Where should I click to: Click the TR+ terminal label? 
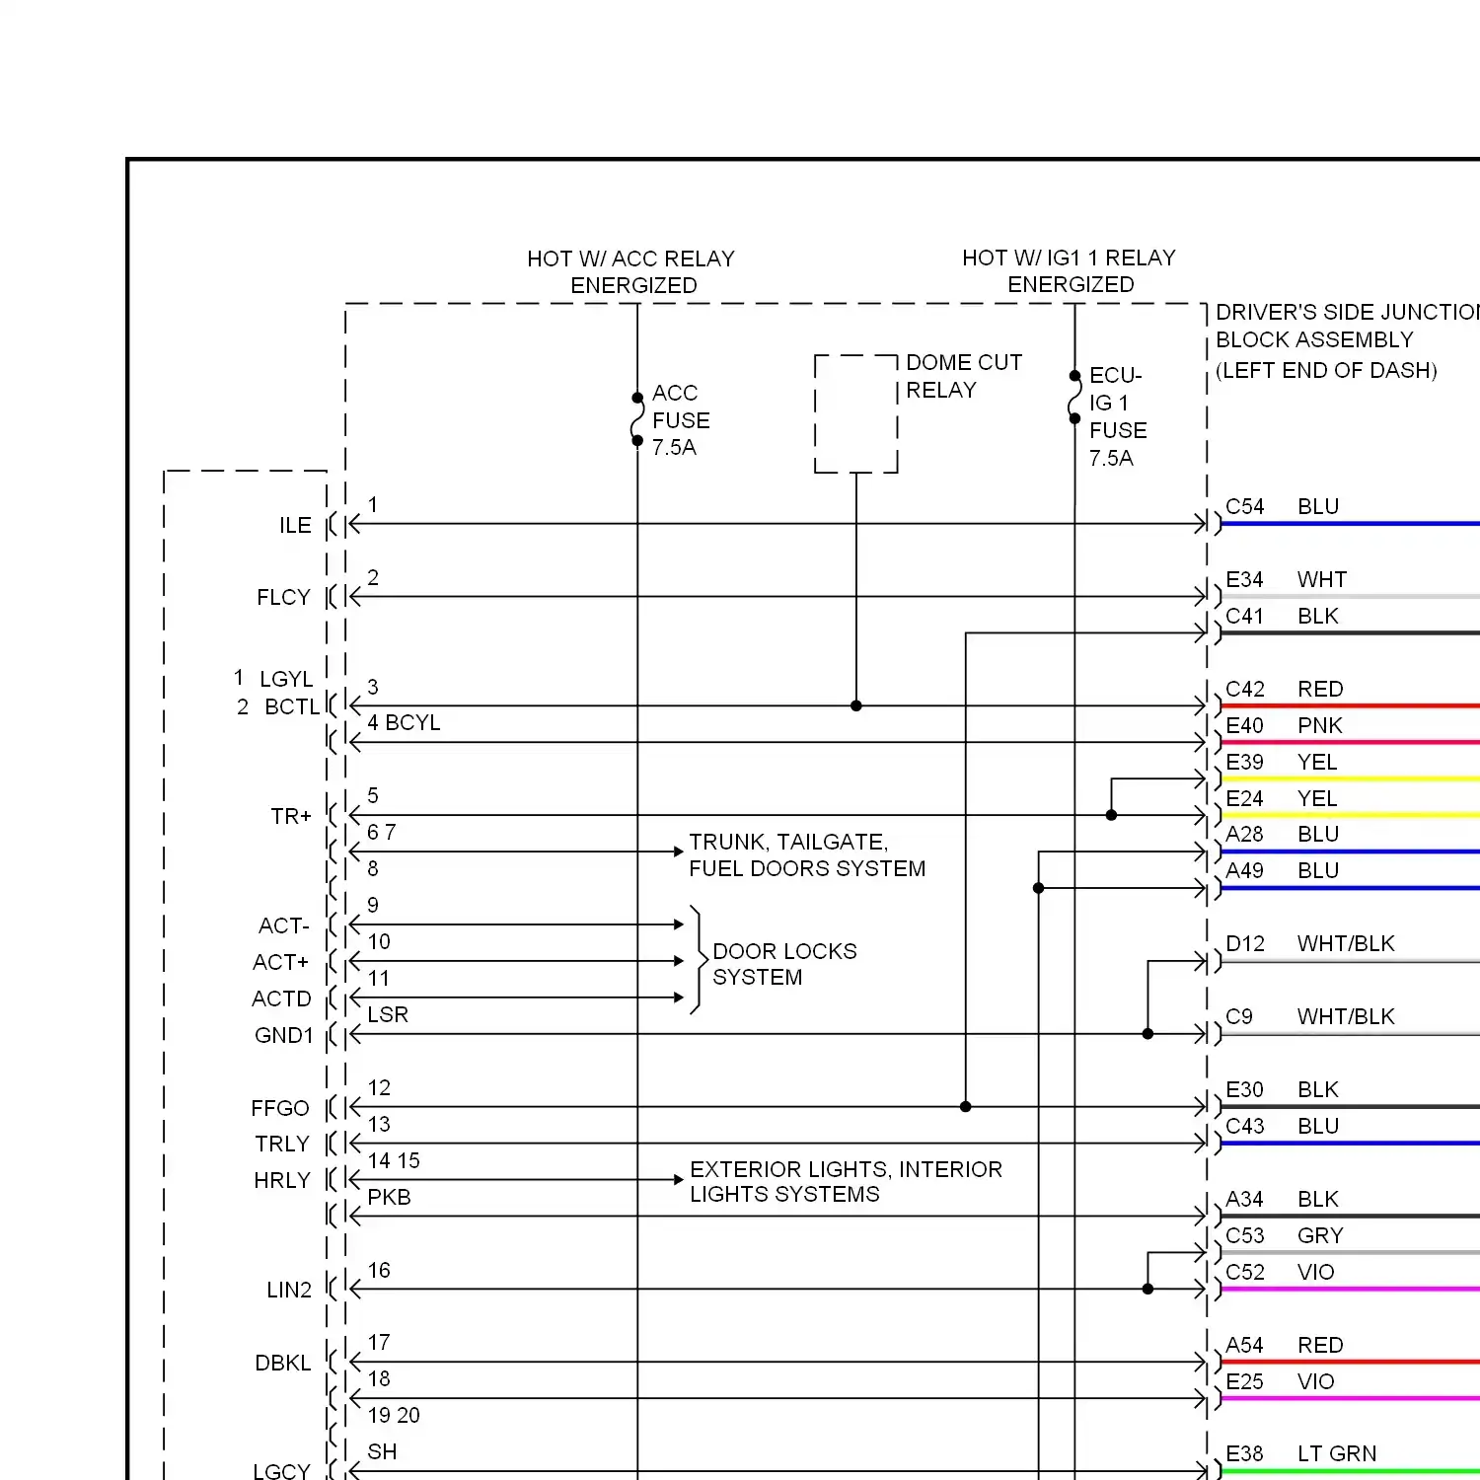(x=291, y=816)
